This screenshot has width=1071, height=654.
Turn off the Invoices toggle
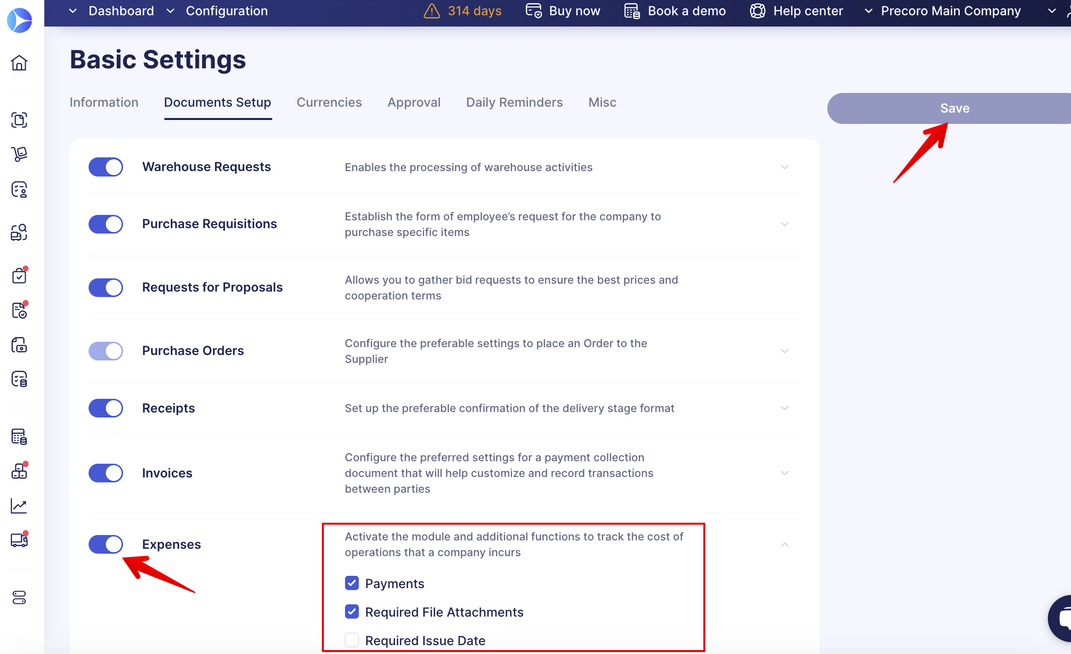pyautogui.click(x=106, y=473)
